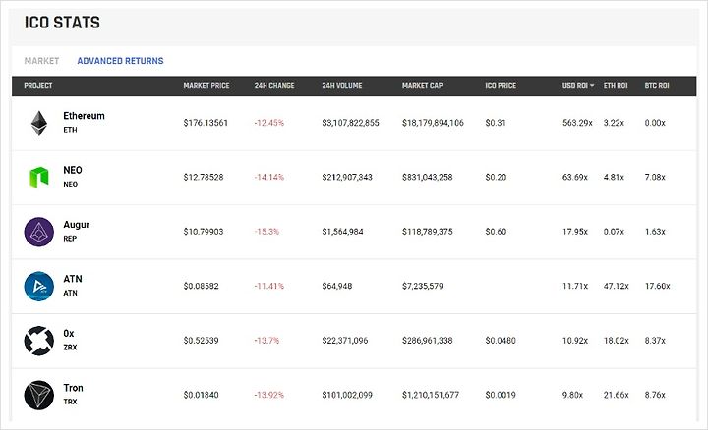Sort table by Project column header
708x430 pixels.
tap(38, 85)
